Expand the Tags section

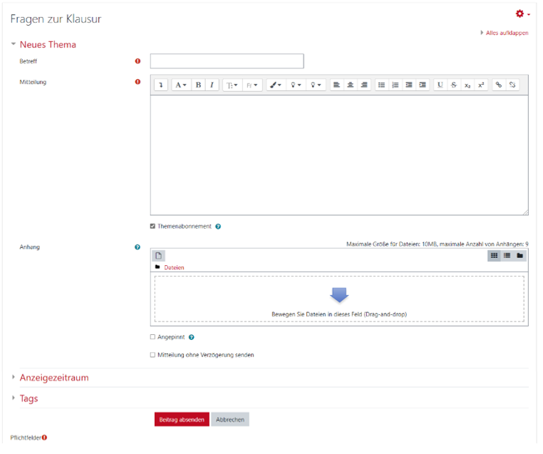(x=29, y=398)
